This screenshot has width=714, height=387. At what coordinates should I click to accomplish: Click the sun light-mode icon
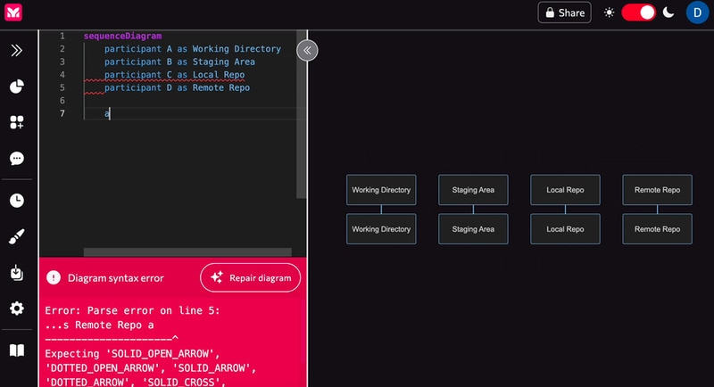610,12
